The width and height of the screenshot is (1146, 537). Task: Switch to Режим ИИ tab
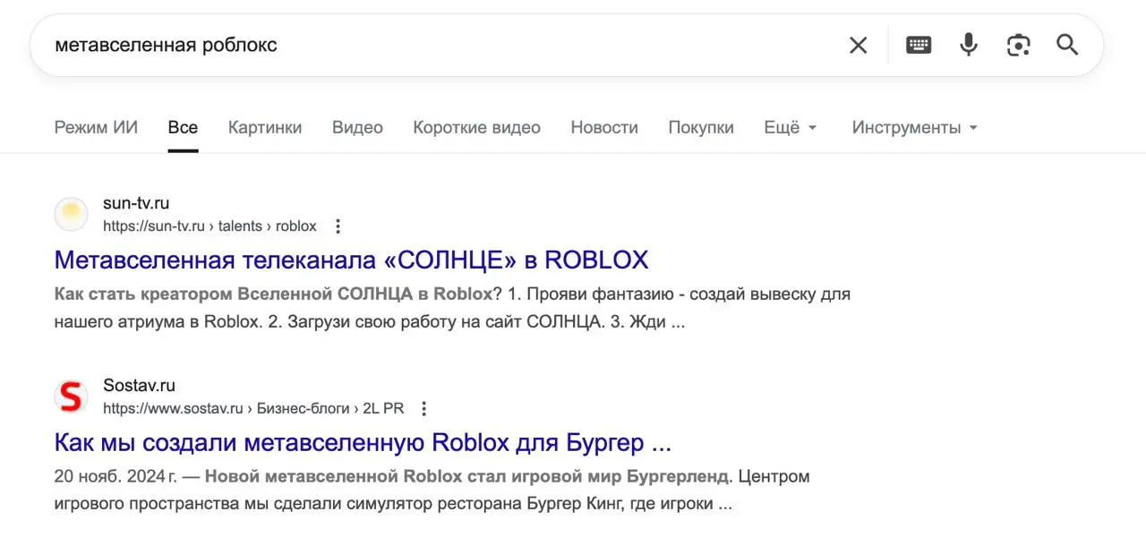(96, 127)
